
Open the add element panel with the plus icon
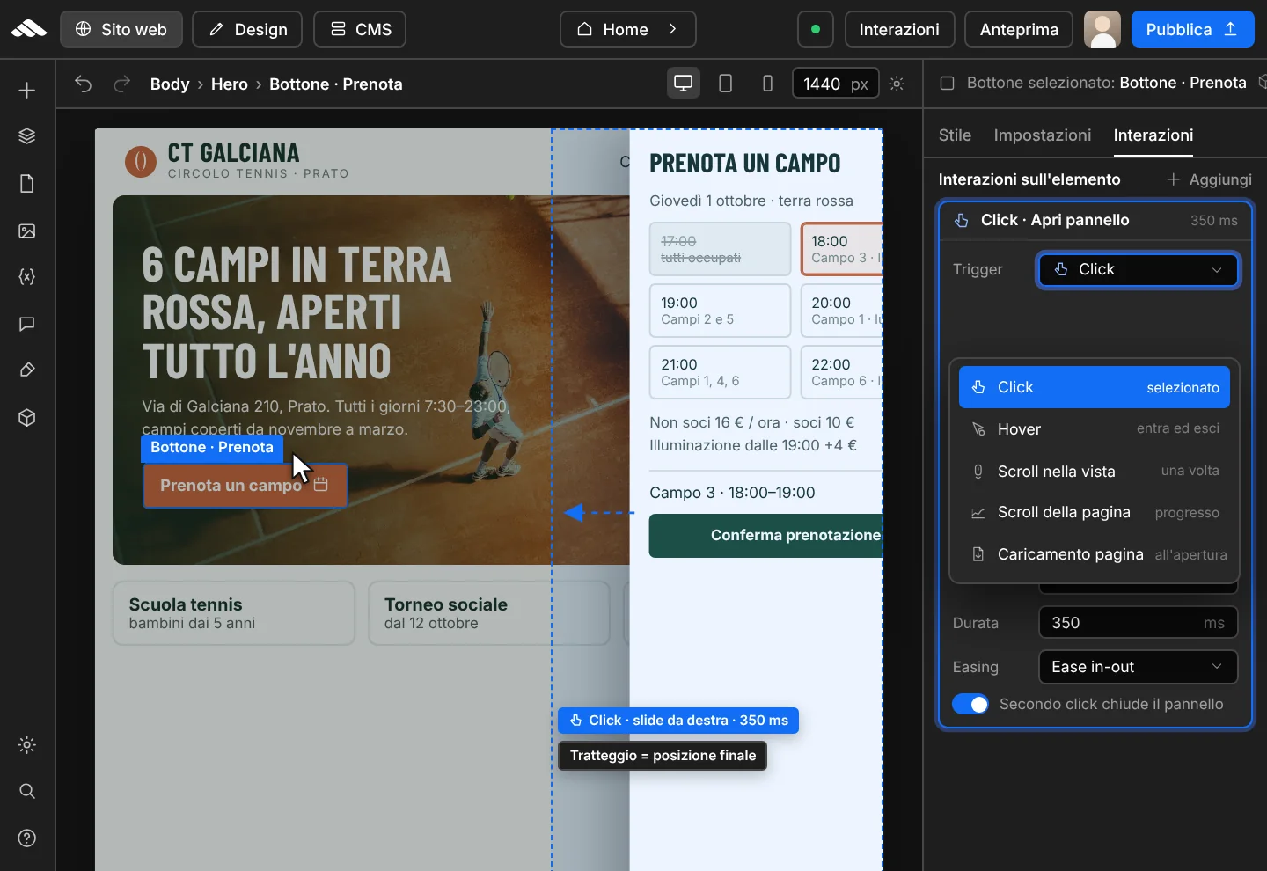(27, 91)
